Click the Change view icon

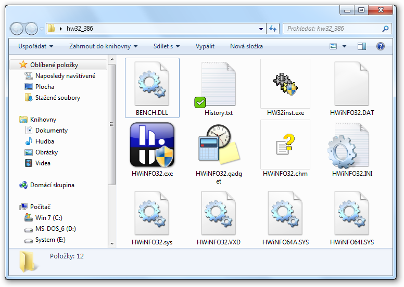coord(333,46)
